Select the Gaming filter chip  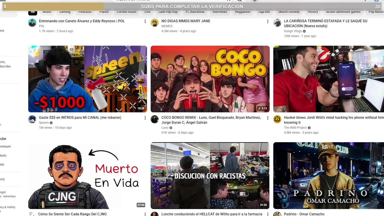64,12
